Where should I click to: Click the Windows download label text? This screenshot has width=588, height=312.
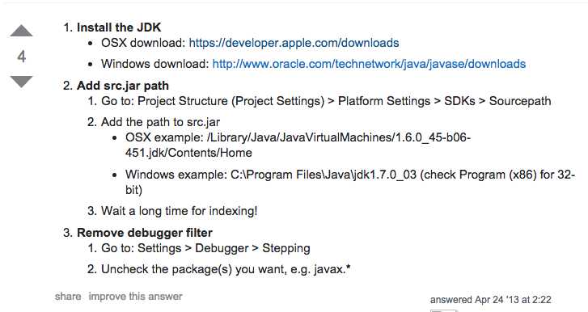(x=154, y=64)
